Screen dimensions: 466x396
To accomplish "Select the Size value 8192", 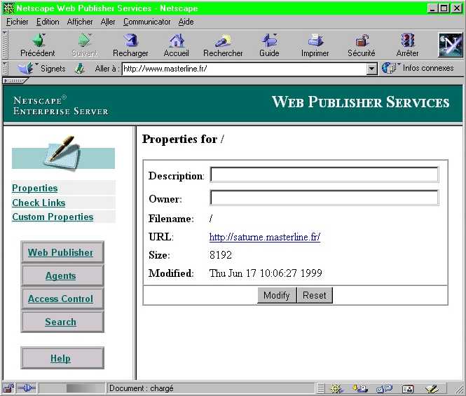I will [x=221, y=255].
